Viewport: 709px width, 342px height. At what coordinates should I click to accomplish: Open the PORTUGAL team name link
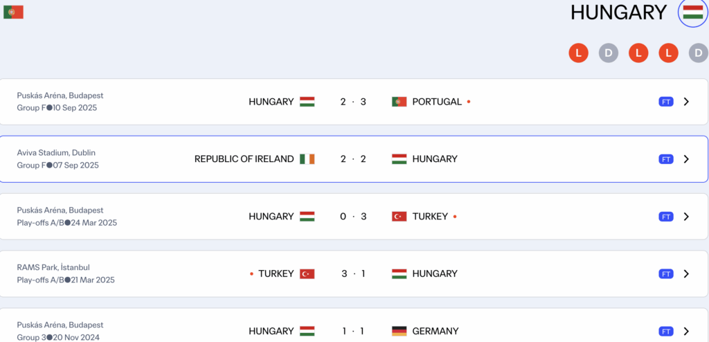coord(436,102)
